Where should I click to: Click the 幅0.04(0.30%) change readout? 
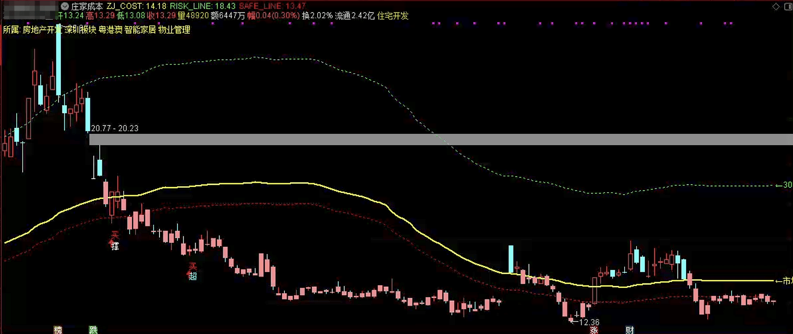(x=274, y=16)
